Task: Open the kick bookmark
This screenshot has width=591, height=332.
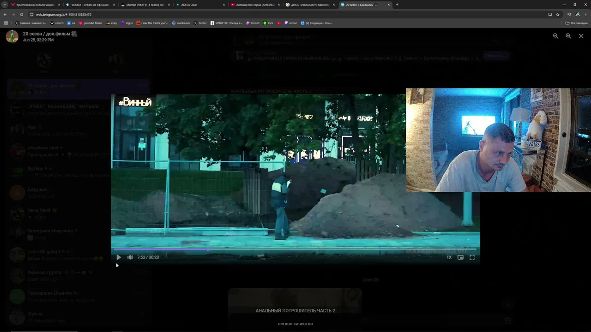Action: (x=268, y=23)
